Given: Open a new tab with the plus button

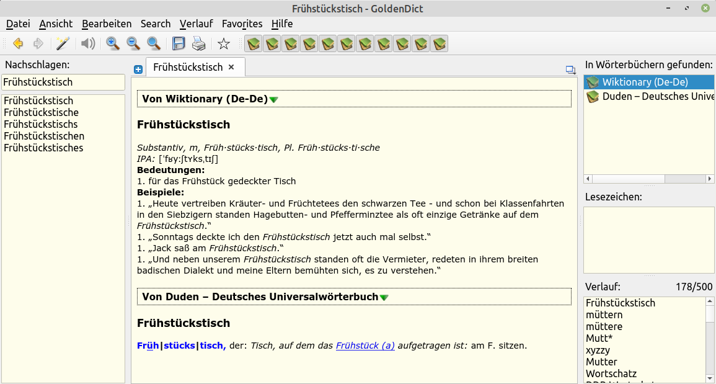Looking at the screenshot, I should click(138, 69).
